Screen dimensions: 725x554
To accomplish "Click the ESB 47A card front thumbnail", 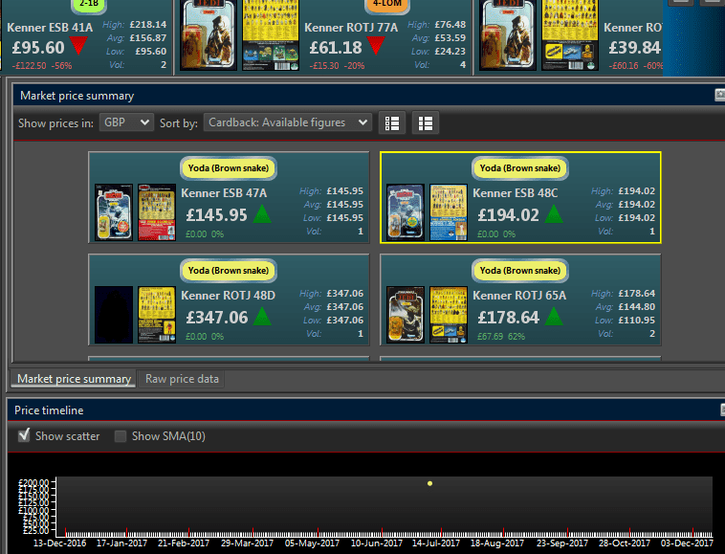I will tap(114, 212).
